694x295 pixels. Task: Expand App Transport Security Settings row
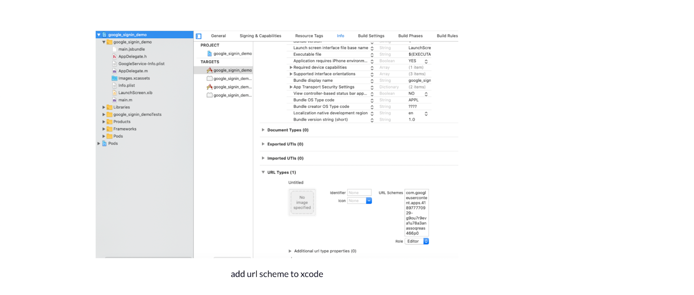[x=291, y=87]
